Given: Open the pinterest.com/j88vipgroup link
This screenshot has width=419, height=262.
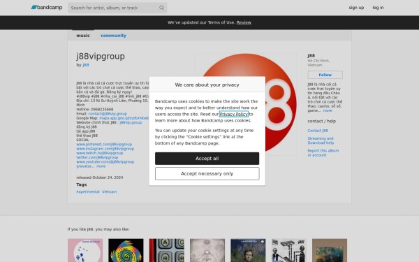Looking at the screenshot, I should [104, 145].
